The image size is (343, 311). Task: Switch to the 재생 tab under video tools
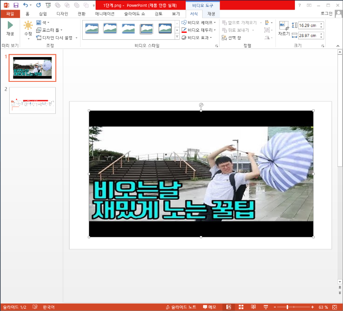211,14
